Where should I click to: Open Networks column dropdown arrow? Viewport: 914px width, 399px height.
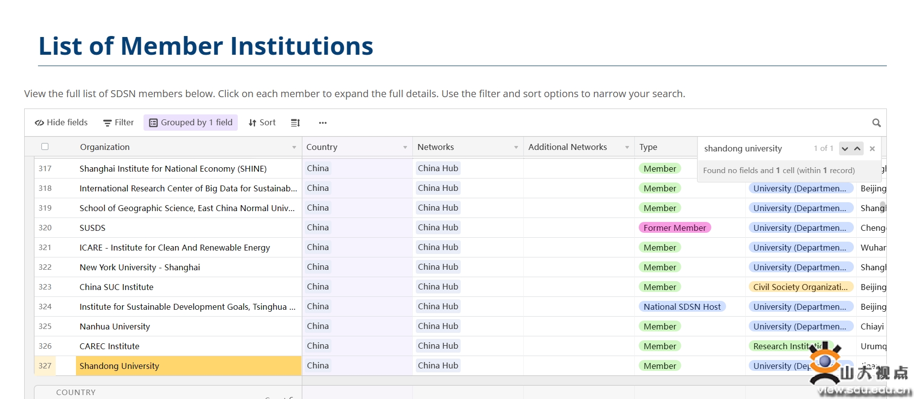[516, 147]
